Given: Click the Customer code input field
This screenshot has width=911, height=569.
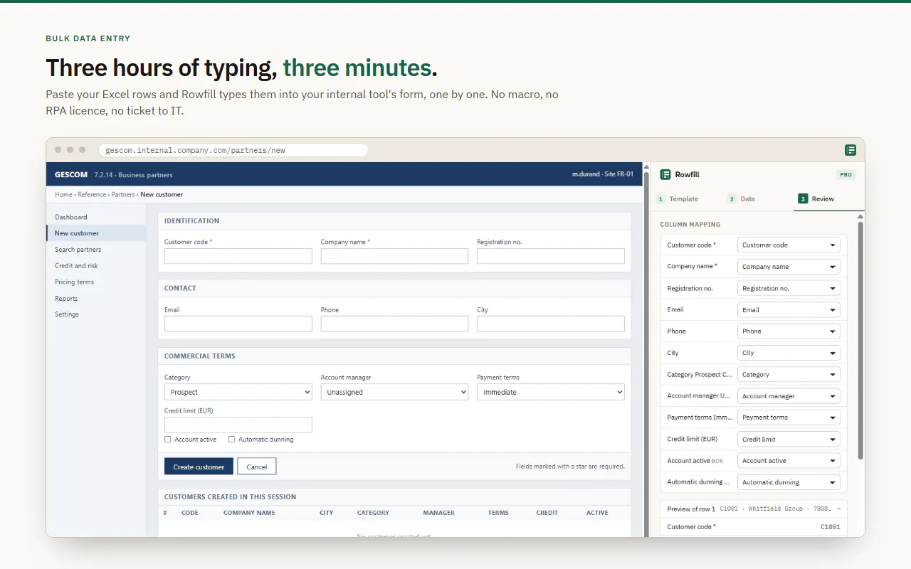Looking at the screenshot, I should click(x=238, y=256).
